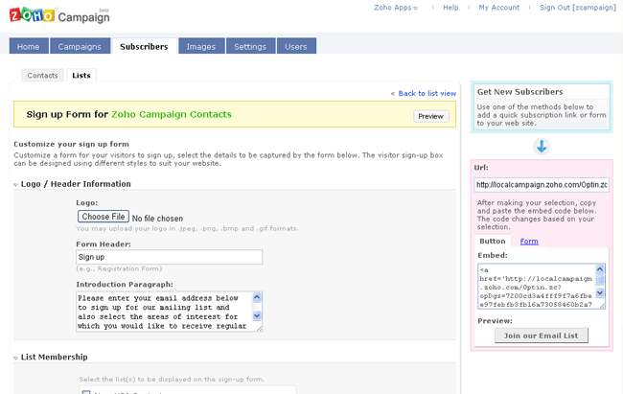Click the Join our Email List button
Screen dimensions: 623x394
pyautogui.click(x=542, y=336)
